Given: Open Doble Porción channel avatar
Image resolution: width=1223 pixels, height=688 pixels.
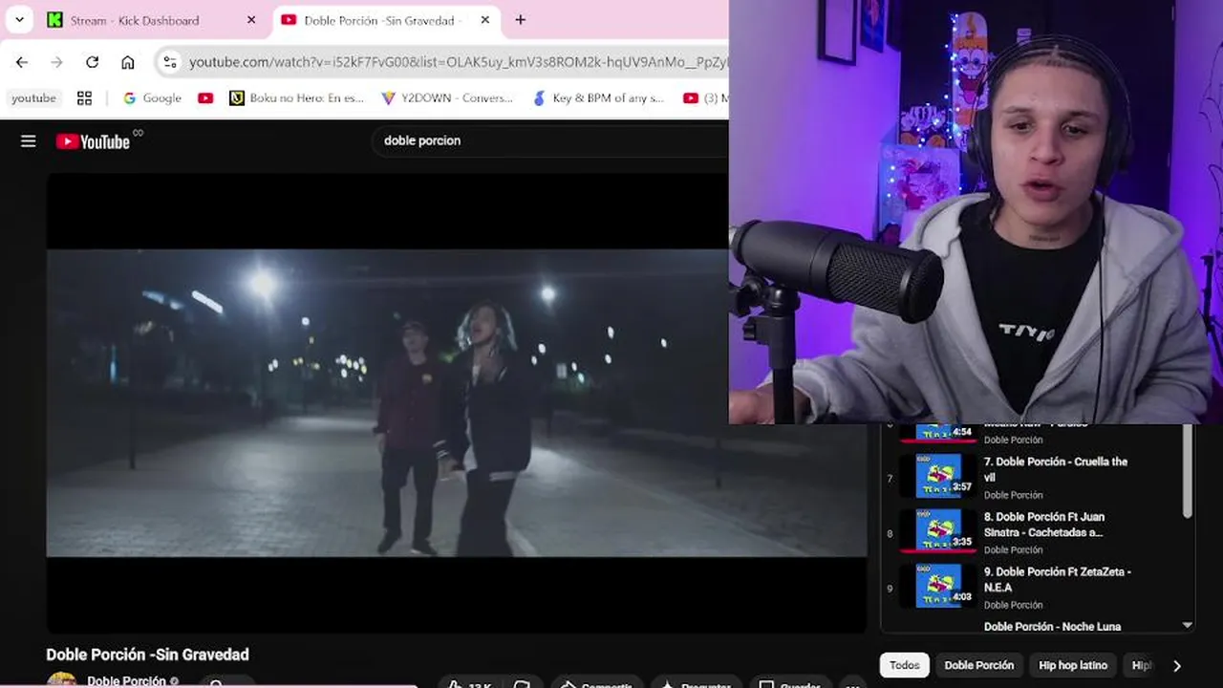Looking at the screenshot, I should point(62,680).
